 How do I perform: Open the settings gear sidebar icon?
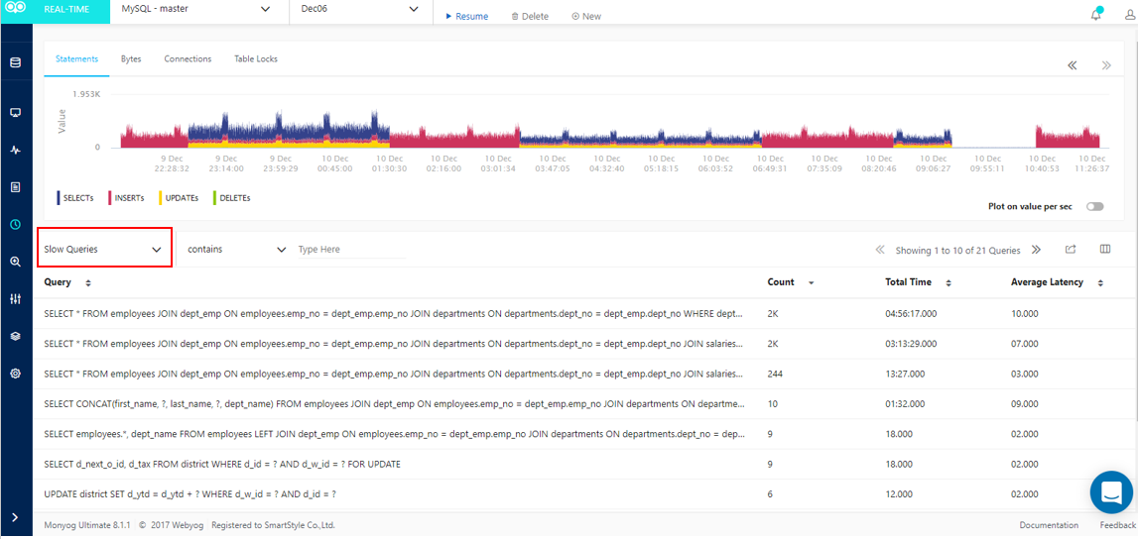point(15,374)
